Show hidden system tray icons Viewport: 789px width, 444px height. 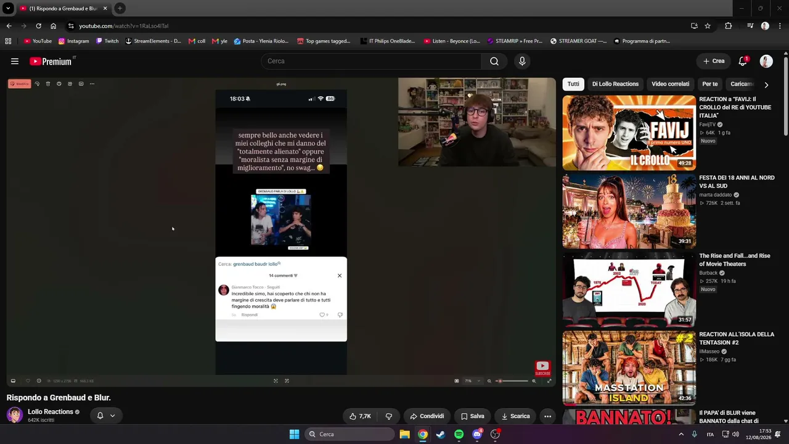(681, 434)
